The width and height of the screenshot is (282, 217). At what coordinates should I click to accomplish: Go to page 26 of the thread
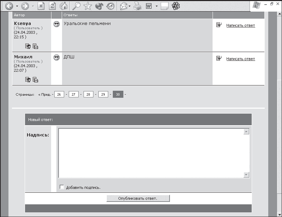(59, 94)
